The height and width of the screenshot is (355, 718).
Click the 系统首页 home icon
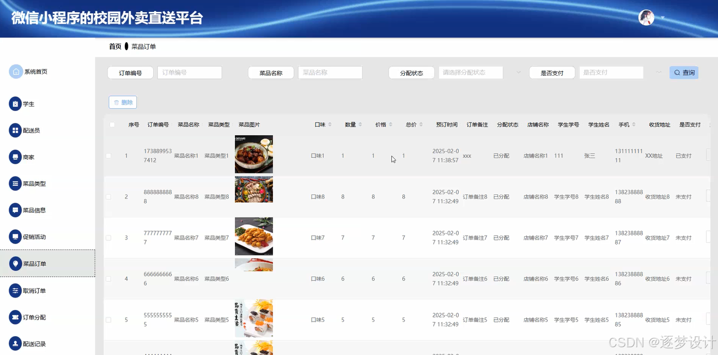[16, 72]
